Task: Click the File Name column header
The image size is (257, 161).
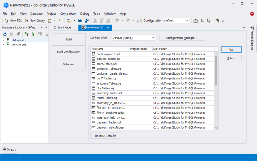Action: tap(110, 49)
